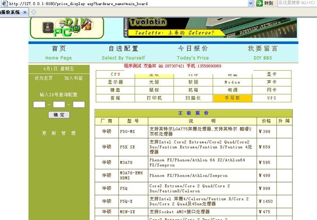This screenshot has height=220, width=317.
Task: Click the search box in the toolbar
Action: click(297, 3)
